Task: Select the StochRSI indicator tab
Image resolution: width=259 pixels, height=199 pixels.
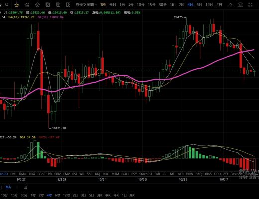Action: coord(146,174)
